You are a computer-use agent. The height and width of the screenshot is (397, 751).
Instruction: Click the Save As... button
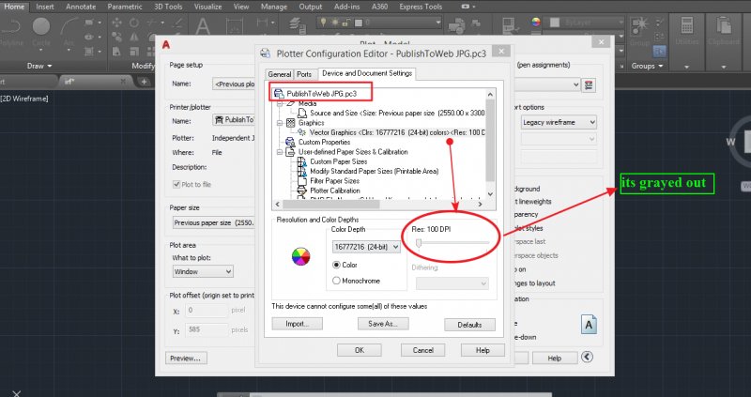(383, 324)
